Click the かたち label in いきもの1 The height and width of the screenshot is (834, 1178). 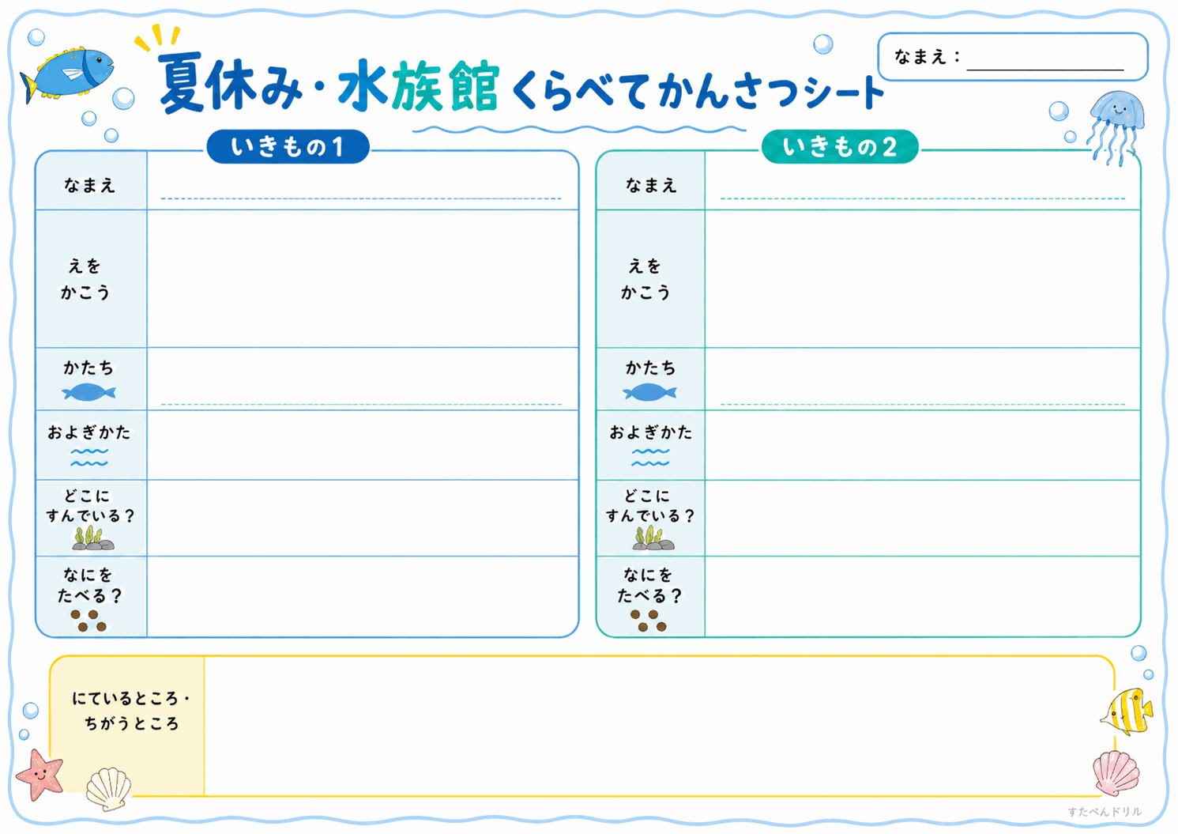pyautogui.click(x=88, y=368)
